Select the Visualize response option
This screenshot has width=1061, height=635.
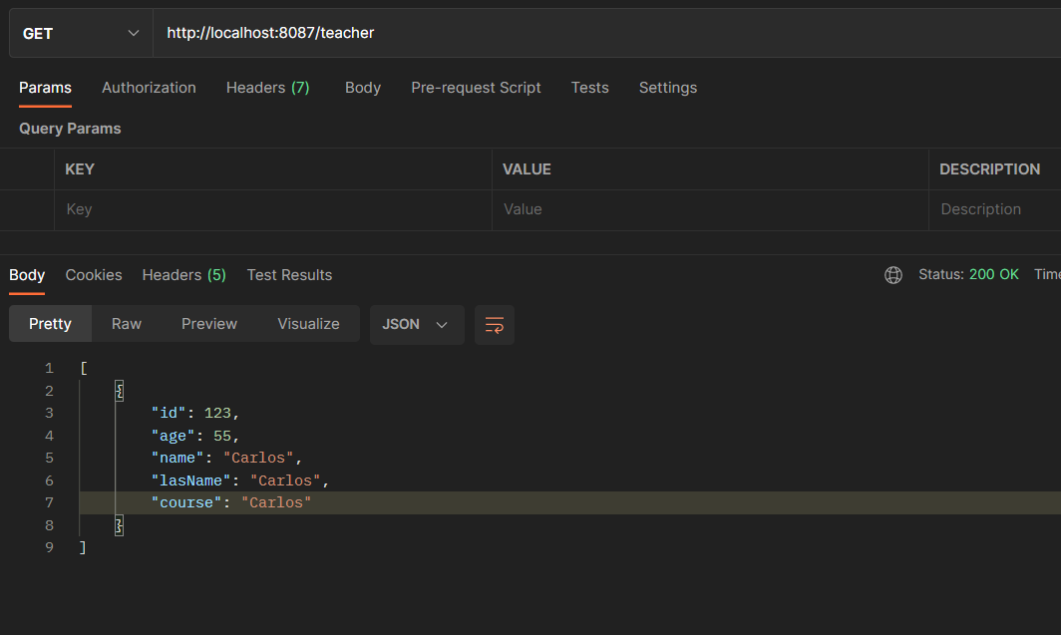pyautogui.click(x=308, y=324)
